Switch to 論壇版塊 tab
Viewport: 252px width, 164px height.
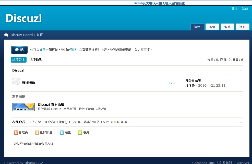pyautogui.click(x=18, y=60)
